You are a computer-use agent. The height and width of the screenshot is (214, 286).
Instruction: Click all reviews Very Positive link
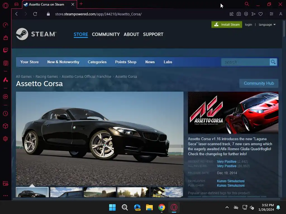point(227,166)
